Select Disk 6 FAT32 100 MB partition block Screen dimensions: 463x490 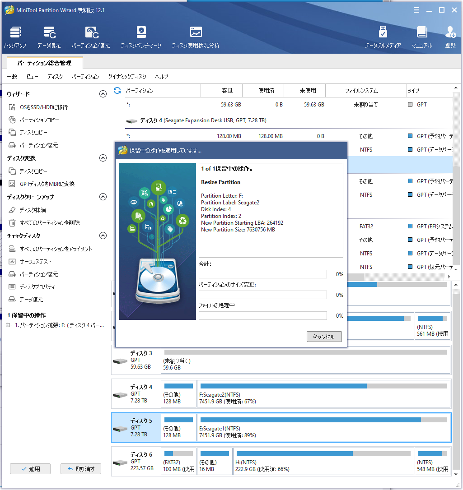coord(178,462)
